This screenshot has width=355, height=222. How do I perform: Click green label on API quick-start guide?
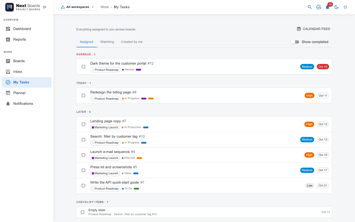pos(136,188)
